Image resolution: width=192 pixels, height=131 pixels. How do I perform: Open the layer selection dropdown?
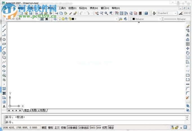[116, 19]
